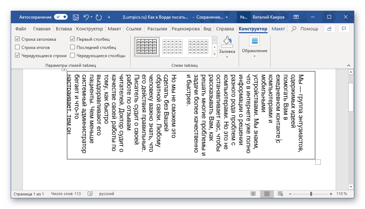
Task: Click the Undo arrow icon
Action: (86, 17)
